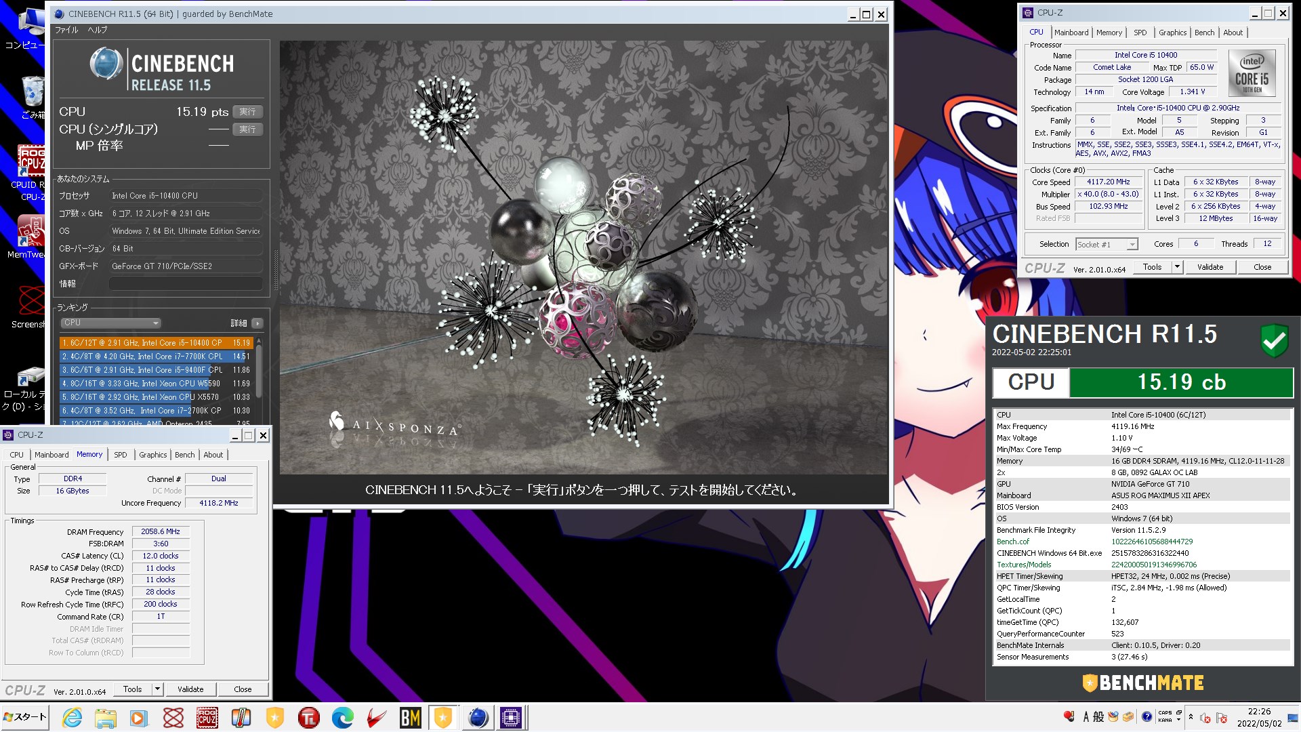Open the Cinebench File menu (ファイル)

tap(66, 30)
